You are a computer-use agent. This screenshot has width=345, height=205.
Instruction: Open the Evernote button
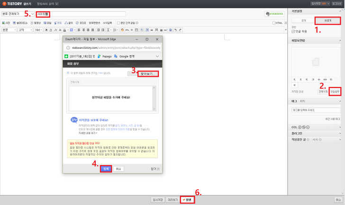click(x=274, y=14)
